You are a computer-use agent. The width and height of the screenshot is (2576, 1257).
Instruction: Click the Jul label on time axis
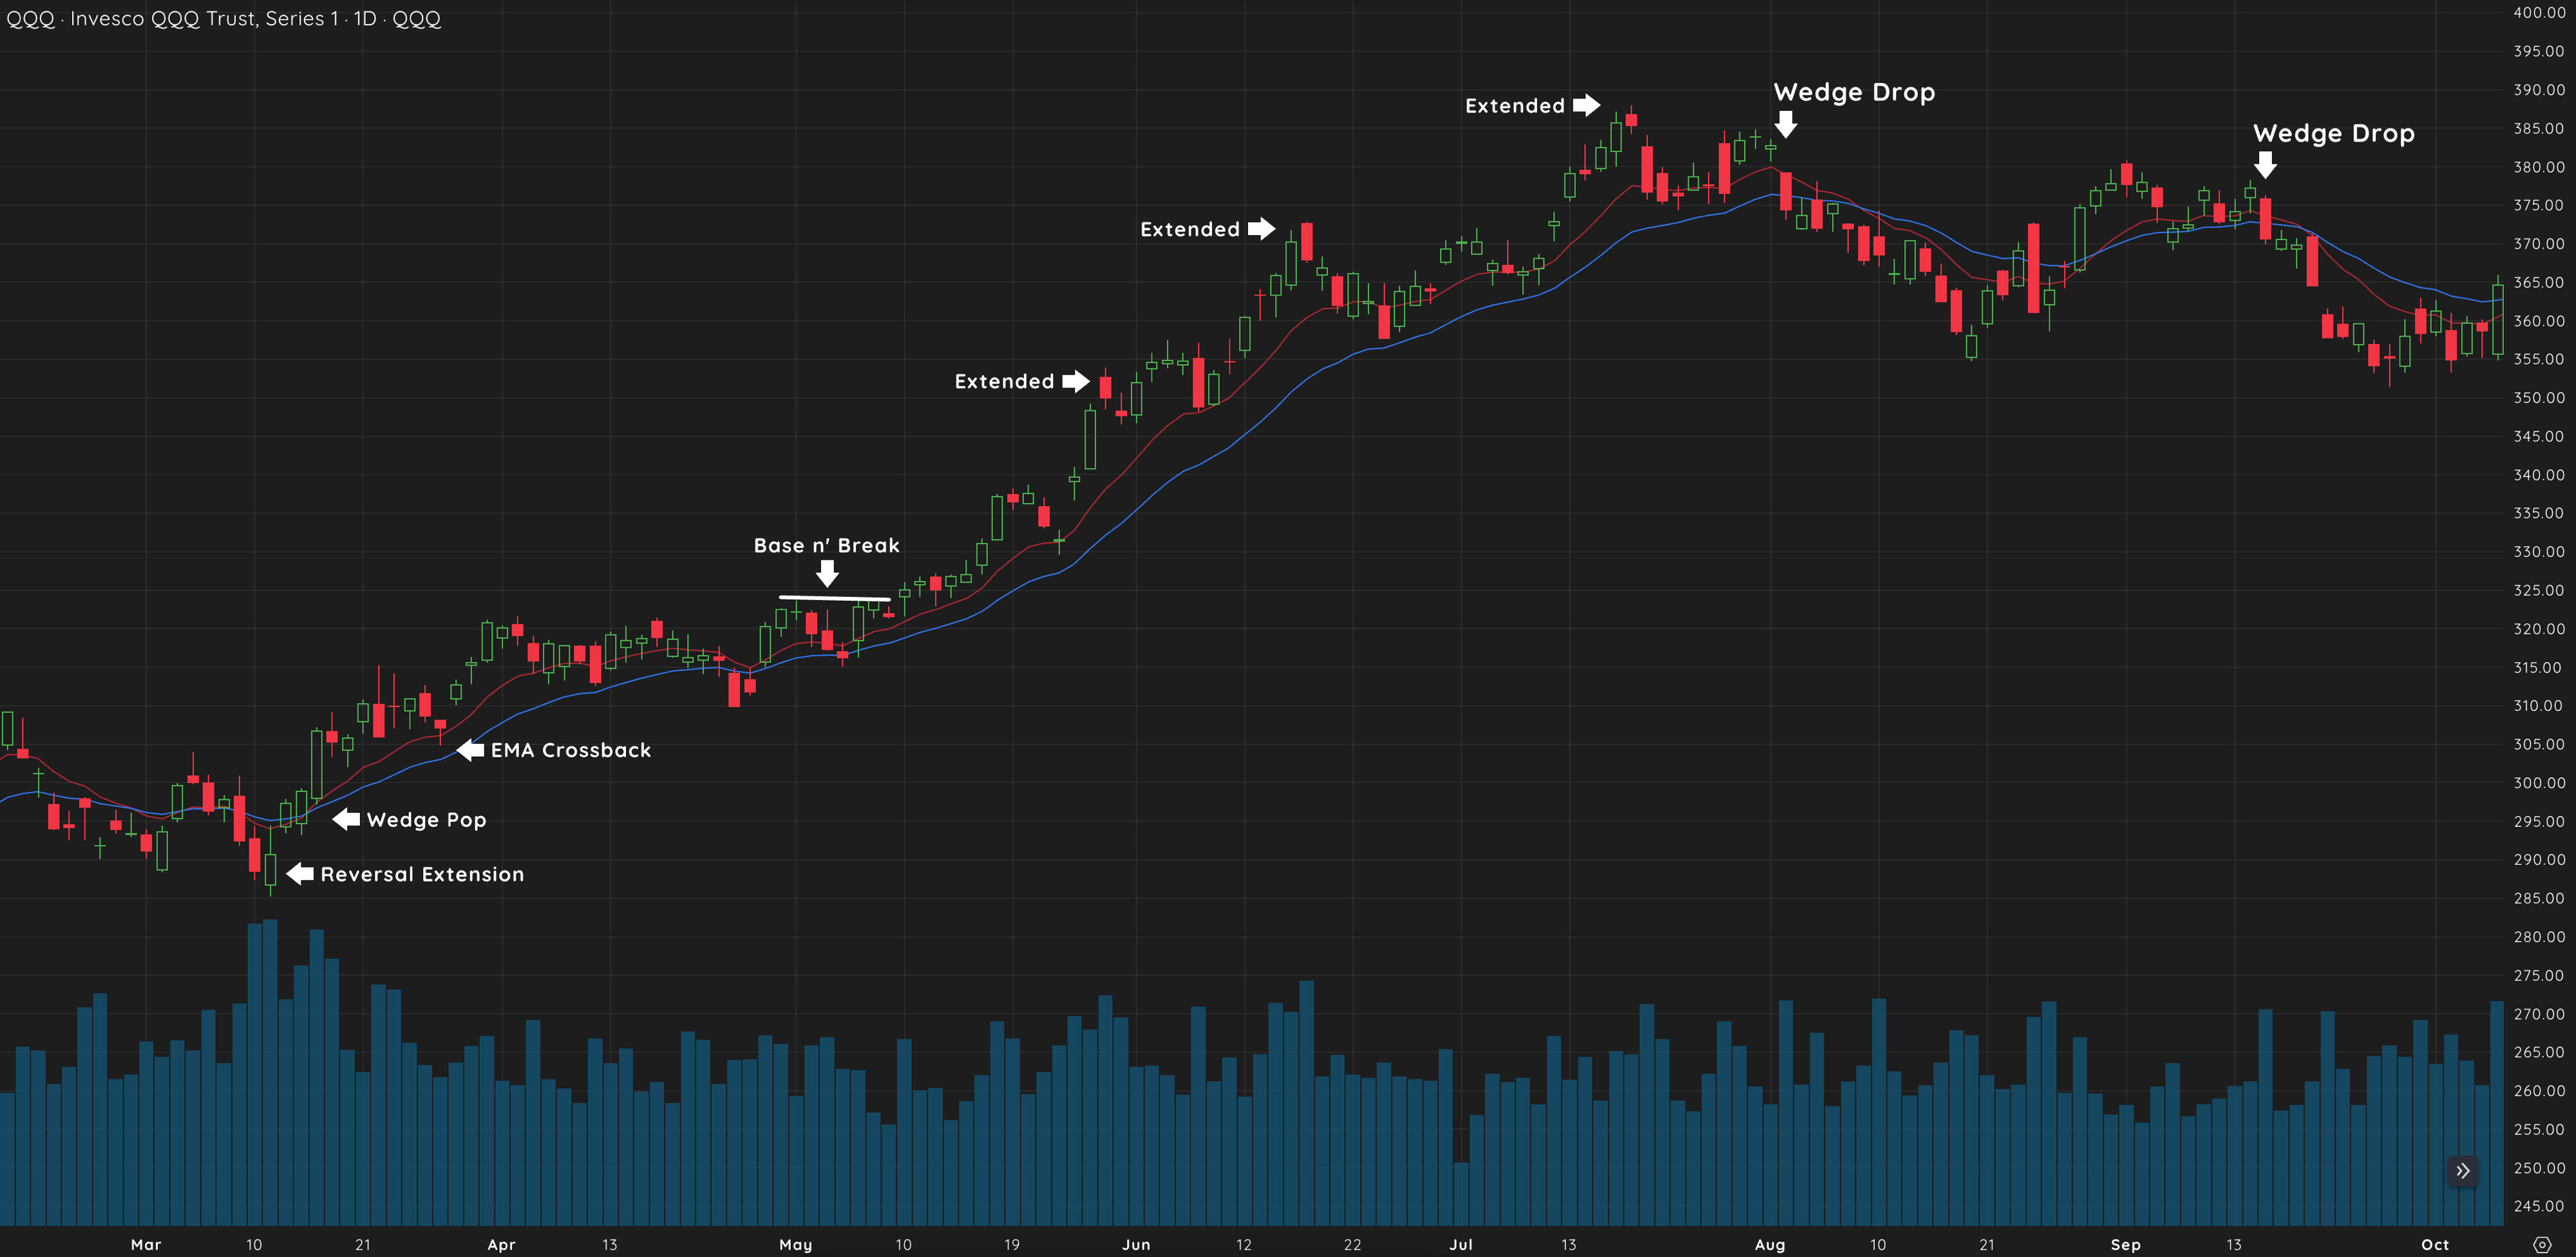tap(1461, 1244)
